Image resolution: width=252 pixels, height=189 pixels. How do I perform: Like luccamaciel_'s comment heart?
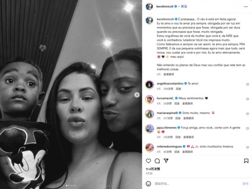tap(247, 99)
